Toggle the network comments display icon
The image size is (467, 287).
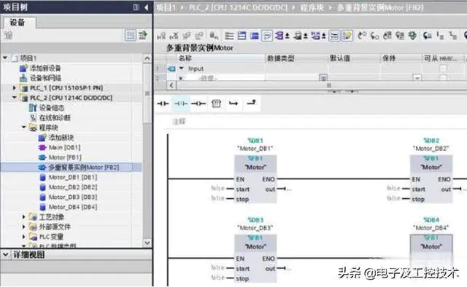334,36
